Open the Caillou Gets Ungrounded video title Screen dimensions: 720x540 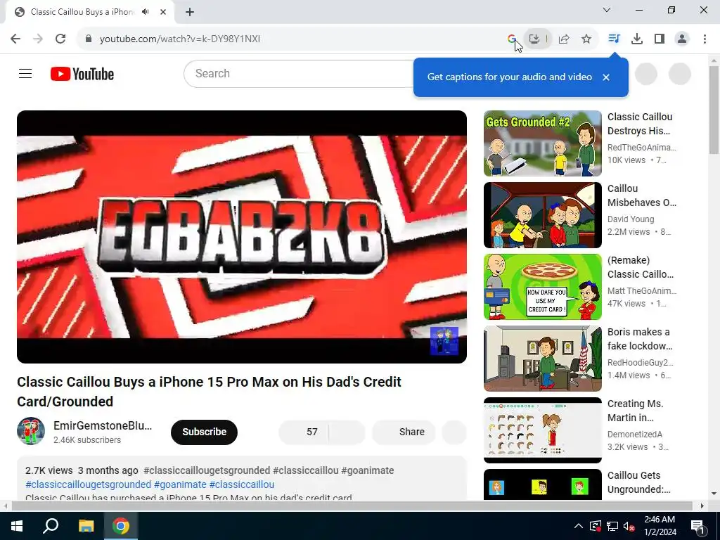coord(638,482)
